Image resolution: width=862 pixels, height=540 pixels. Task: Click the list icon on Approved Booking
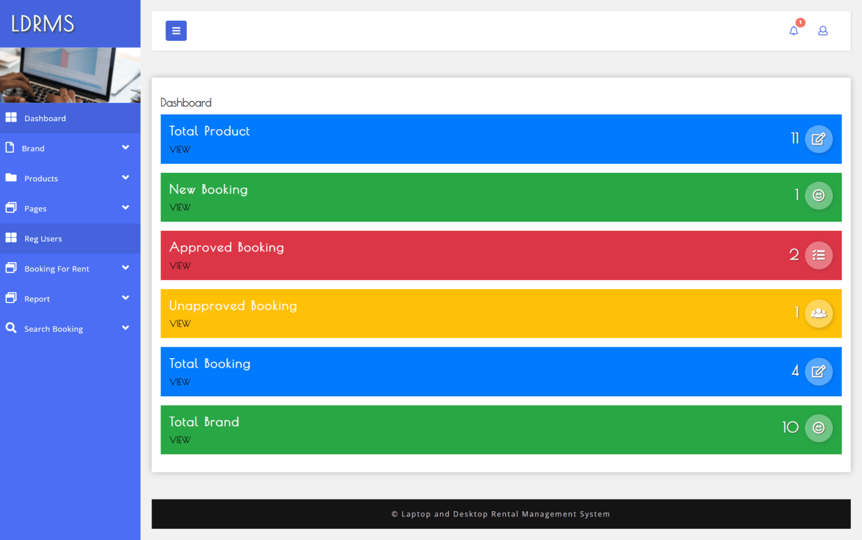[818, 255]
